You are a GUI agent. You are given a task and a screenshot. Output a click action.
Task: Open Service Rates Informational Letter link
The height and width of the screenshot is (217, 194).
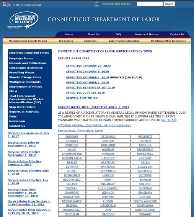[x=80, y=131]
